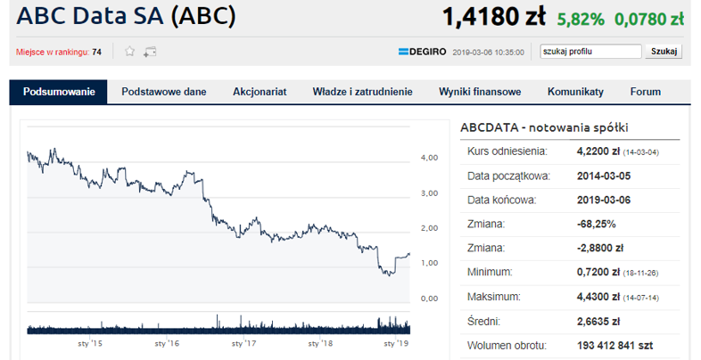
Task: Click ranking position number 74
Action: [x=96, y=53]
